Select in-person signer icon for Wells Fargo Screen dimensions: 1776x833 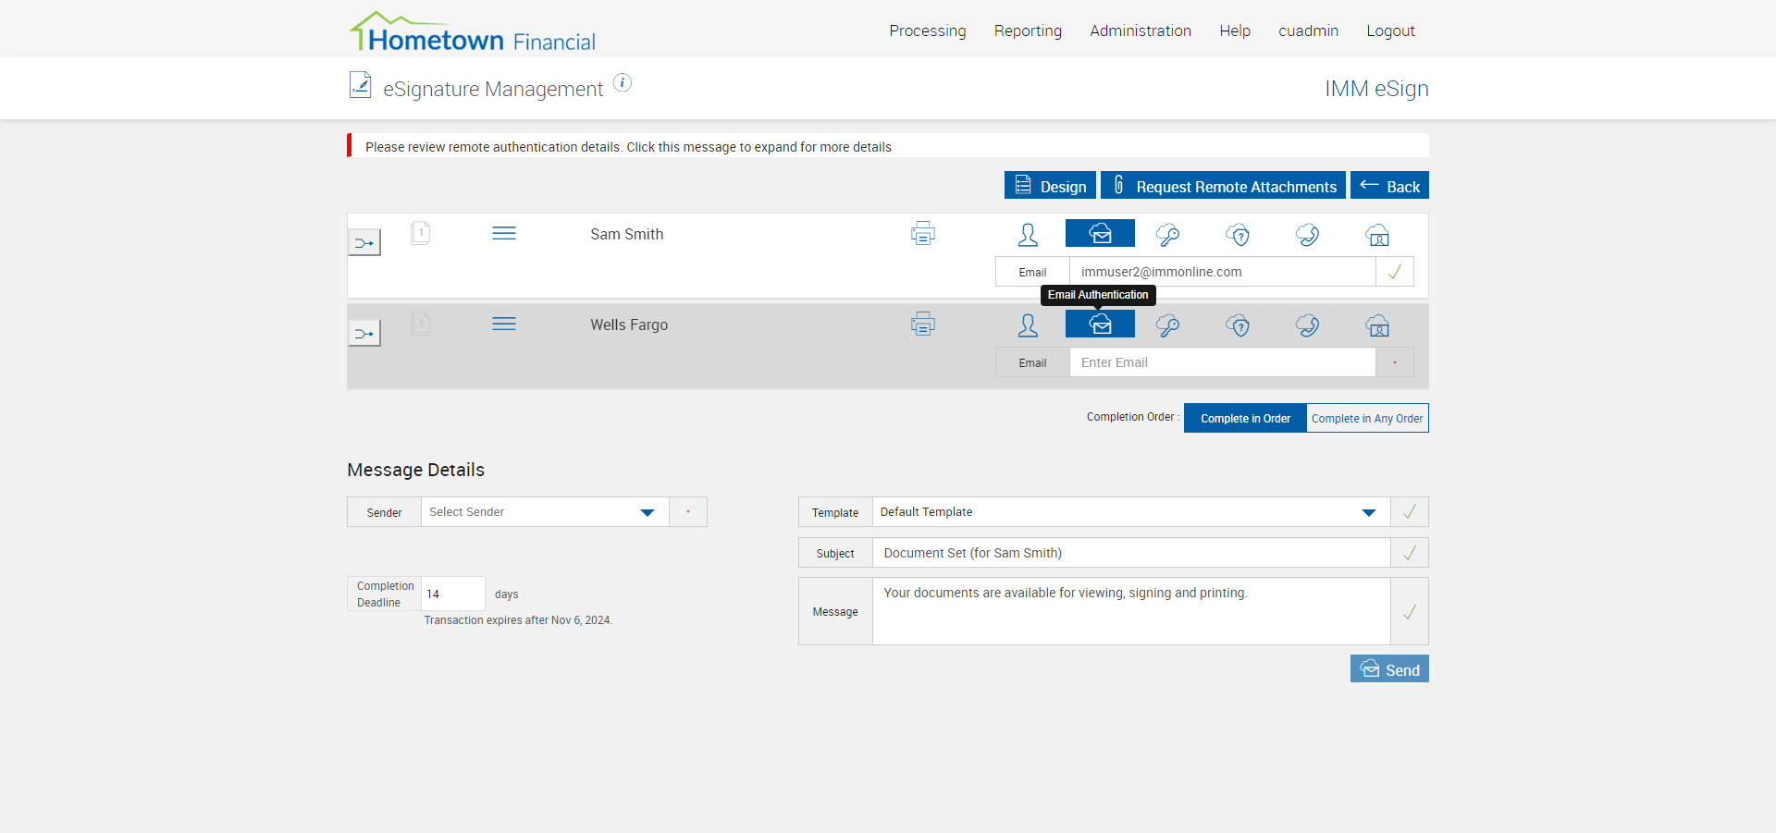(x=1028, y=325)
